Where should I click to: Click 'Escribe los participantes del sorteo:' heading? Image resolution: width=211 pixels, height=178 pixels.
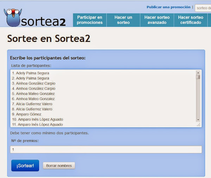click(48, 58)
